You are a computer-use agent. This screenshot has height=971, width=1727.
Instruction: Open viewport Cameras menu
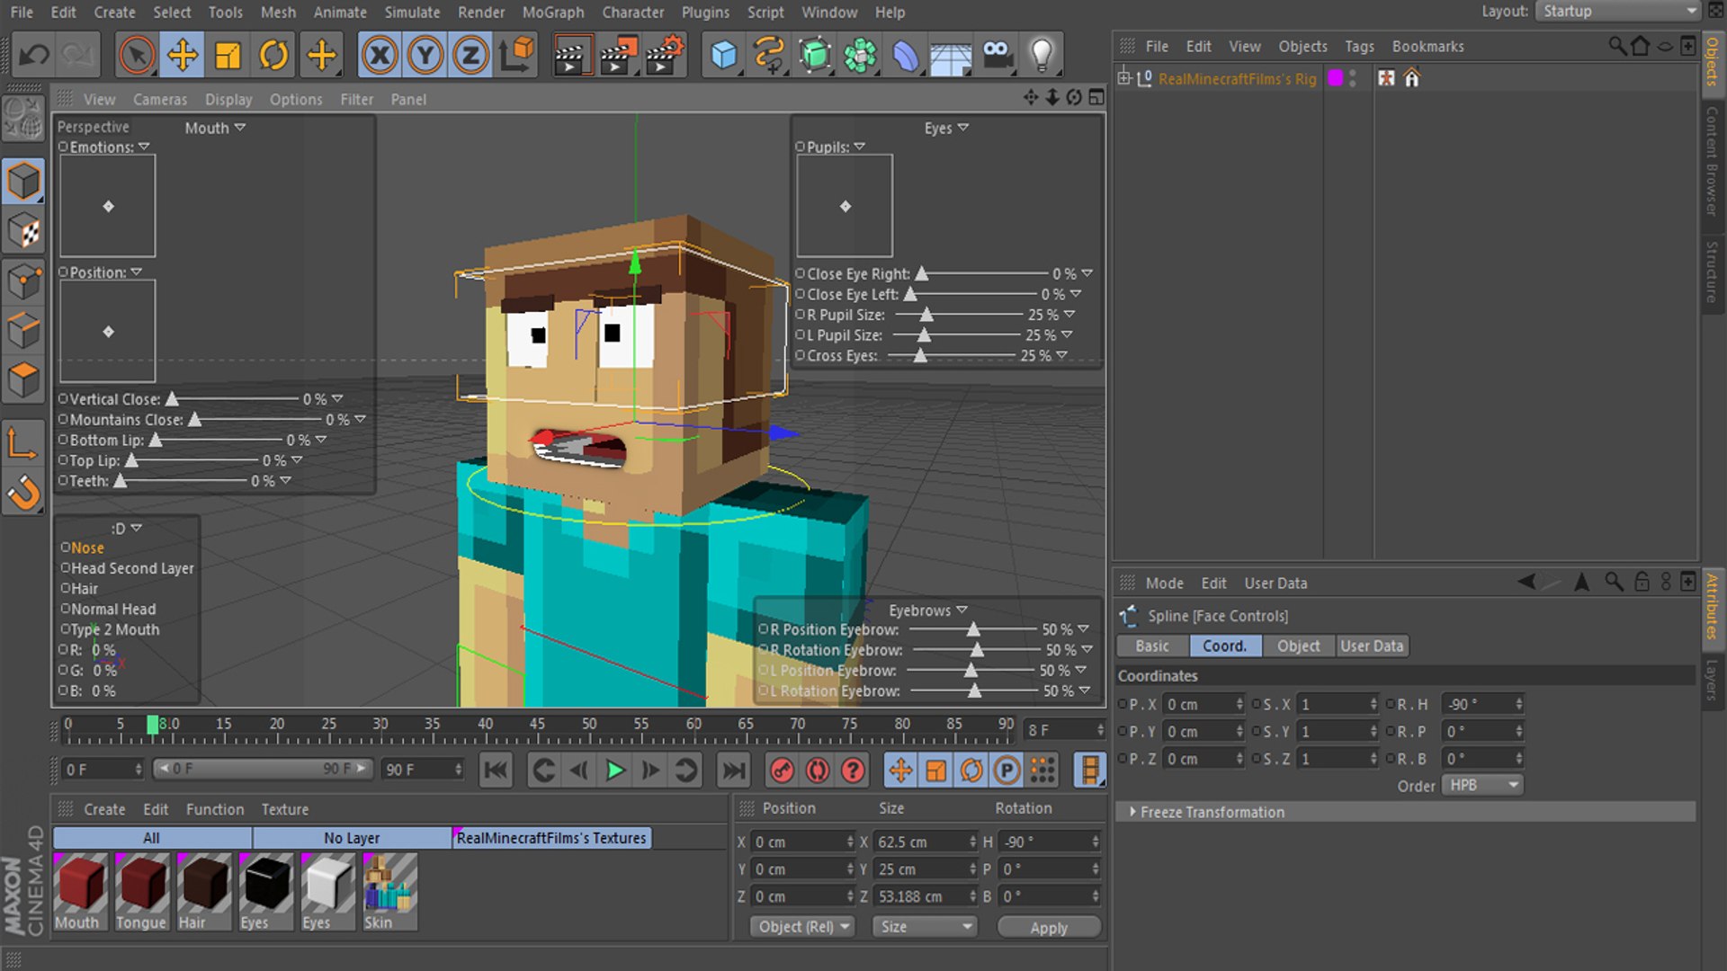160,100
